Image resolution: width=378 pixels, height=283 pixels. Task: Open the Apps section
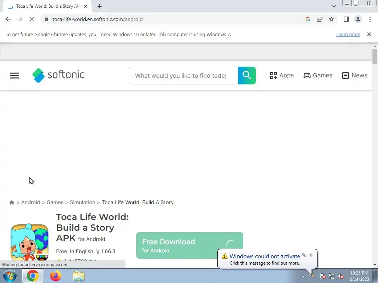(x=282, y=76)
